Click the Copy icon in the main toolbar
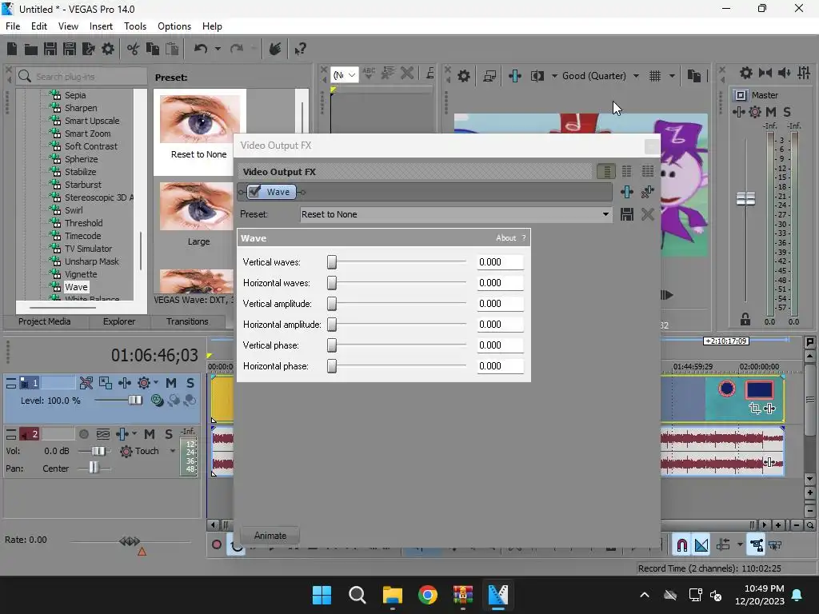Screen dimensions: 819x614 tap(153, 49)
